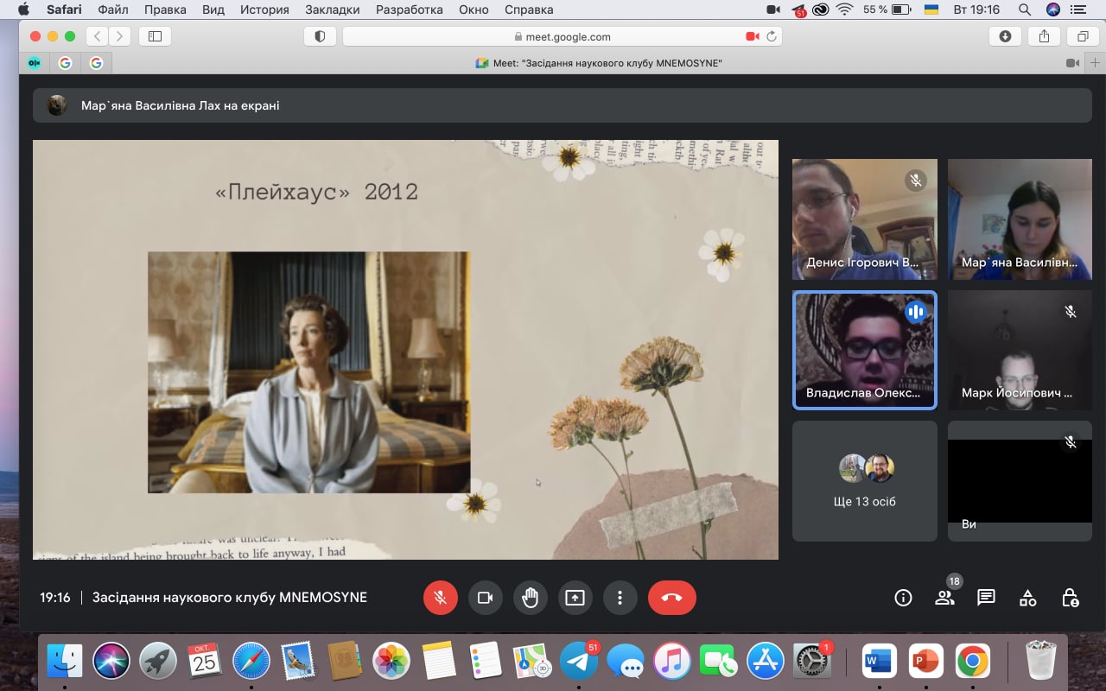
Task: Open the Закладки menu
Action: click(x=332, y=10)
